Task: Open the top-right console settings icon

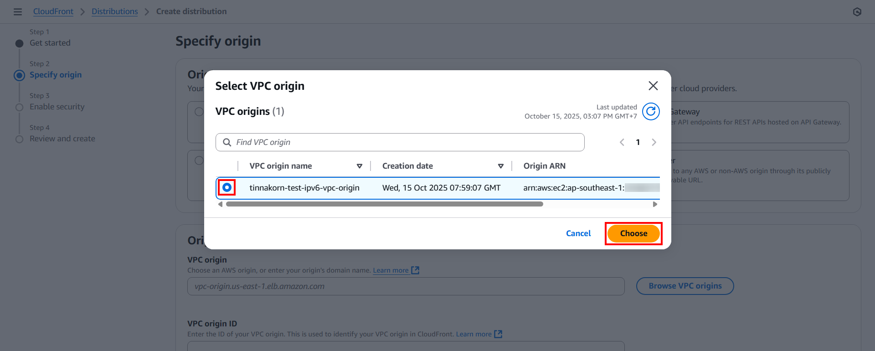Action: (x=857, y=12)
